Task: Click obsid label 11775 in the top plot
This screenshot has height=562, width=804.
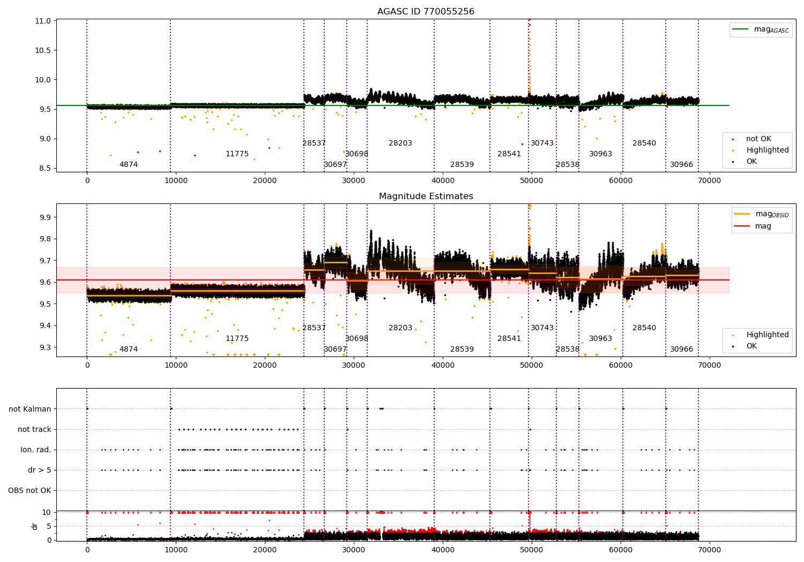Action: coord(237,154)
